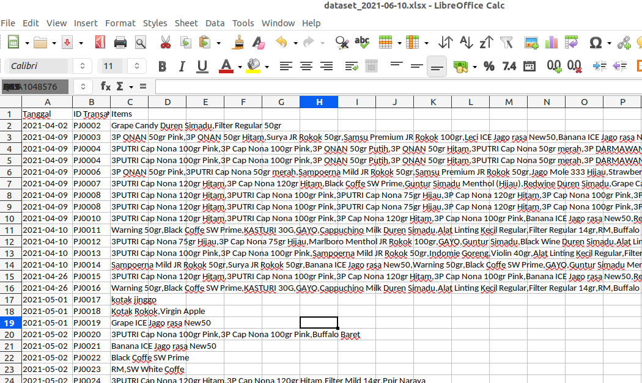Select row 19 by its header

[x=10, y=323]
